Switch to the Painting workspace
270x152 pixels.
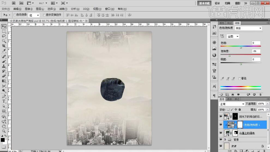(227, 3)
